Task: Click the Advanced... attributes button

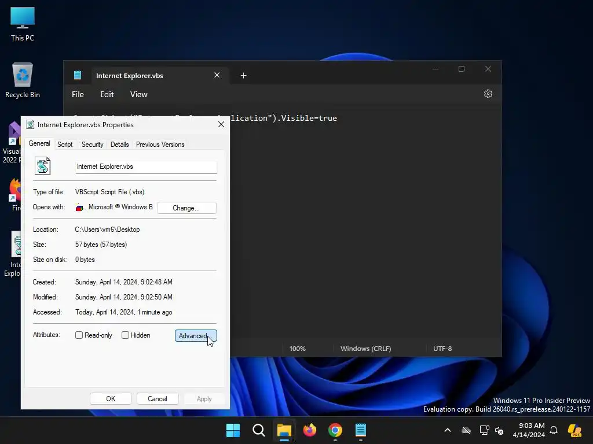Action: 196,336
